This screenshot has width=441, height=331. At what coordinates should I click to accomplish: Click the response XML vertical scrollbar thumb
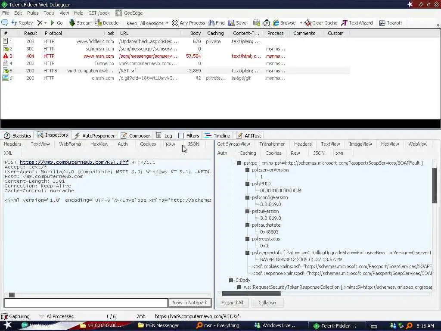(434, 185)
